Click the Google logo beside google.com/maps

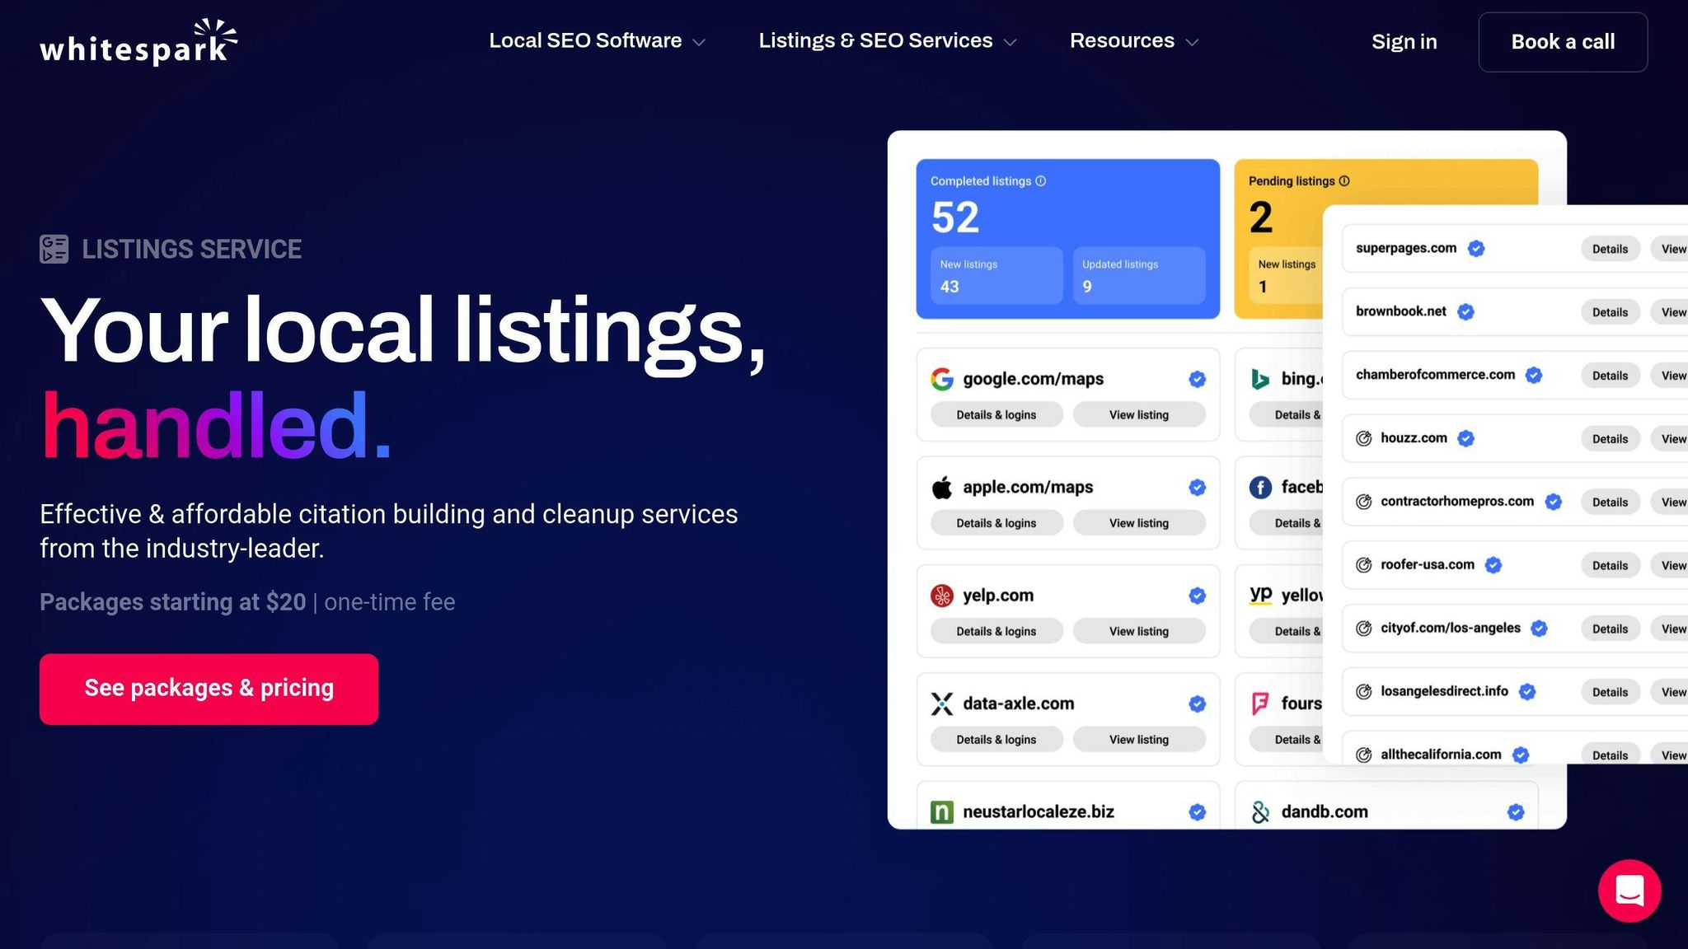(942, 379)
